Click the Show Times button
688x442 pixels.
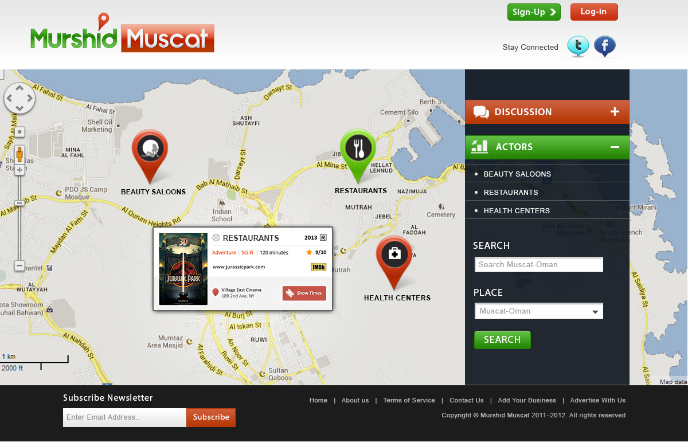tap(304, 294)
